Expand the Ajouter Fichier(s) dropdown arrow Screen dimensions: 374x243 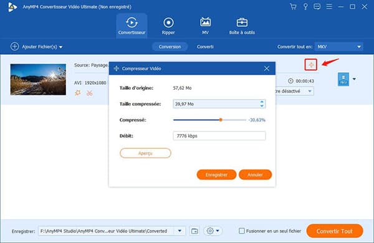pos(61,47)
